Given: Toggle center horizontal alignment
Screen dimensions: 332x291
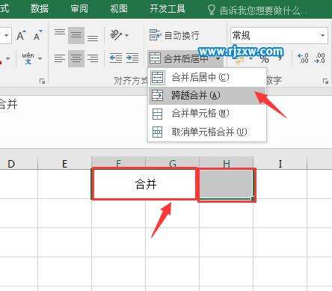Looking at the screenshot, I should pos(76,58).
